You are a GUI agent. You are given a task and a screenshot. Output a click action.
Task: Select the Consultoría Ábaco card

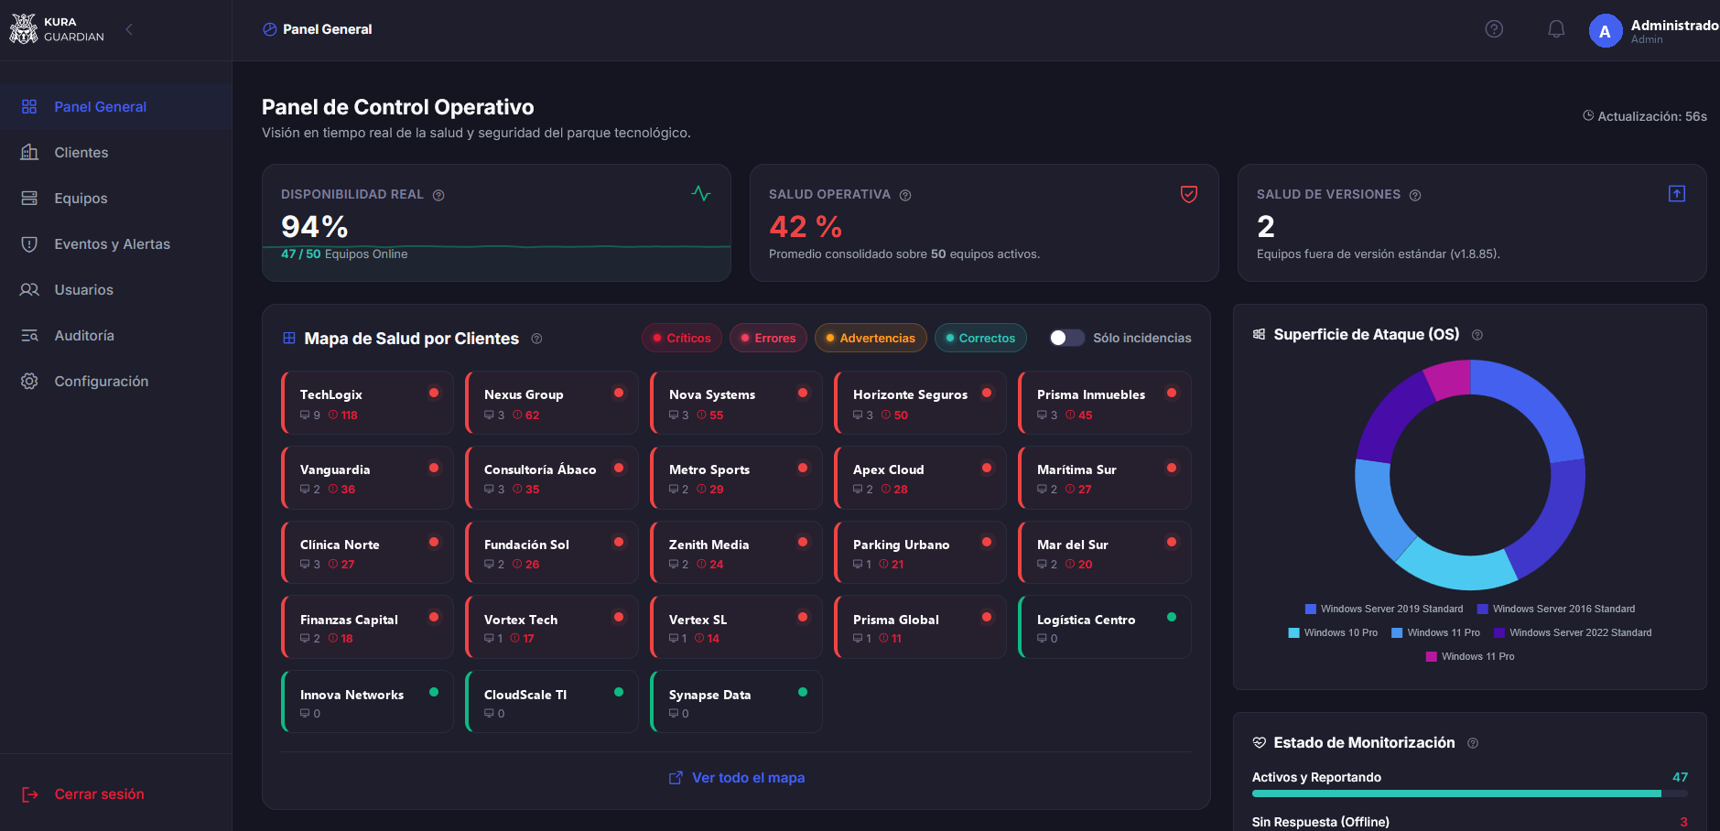pos(551,478)
